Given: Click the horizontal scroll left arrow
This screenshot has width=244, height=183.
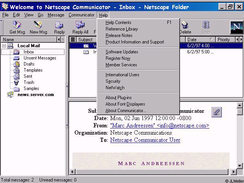Looking at the screenshot, I should pos(72,172).
